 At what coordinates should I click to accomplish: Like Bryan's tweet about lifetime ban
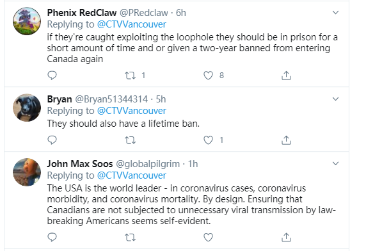point(208,140)
